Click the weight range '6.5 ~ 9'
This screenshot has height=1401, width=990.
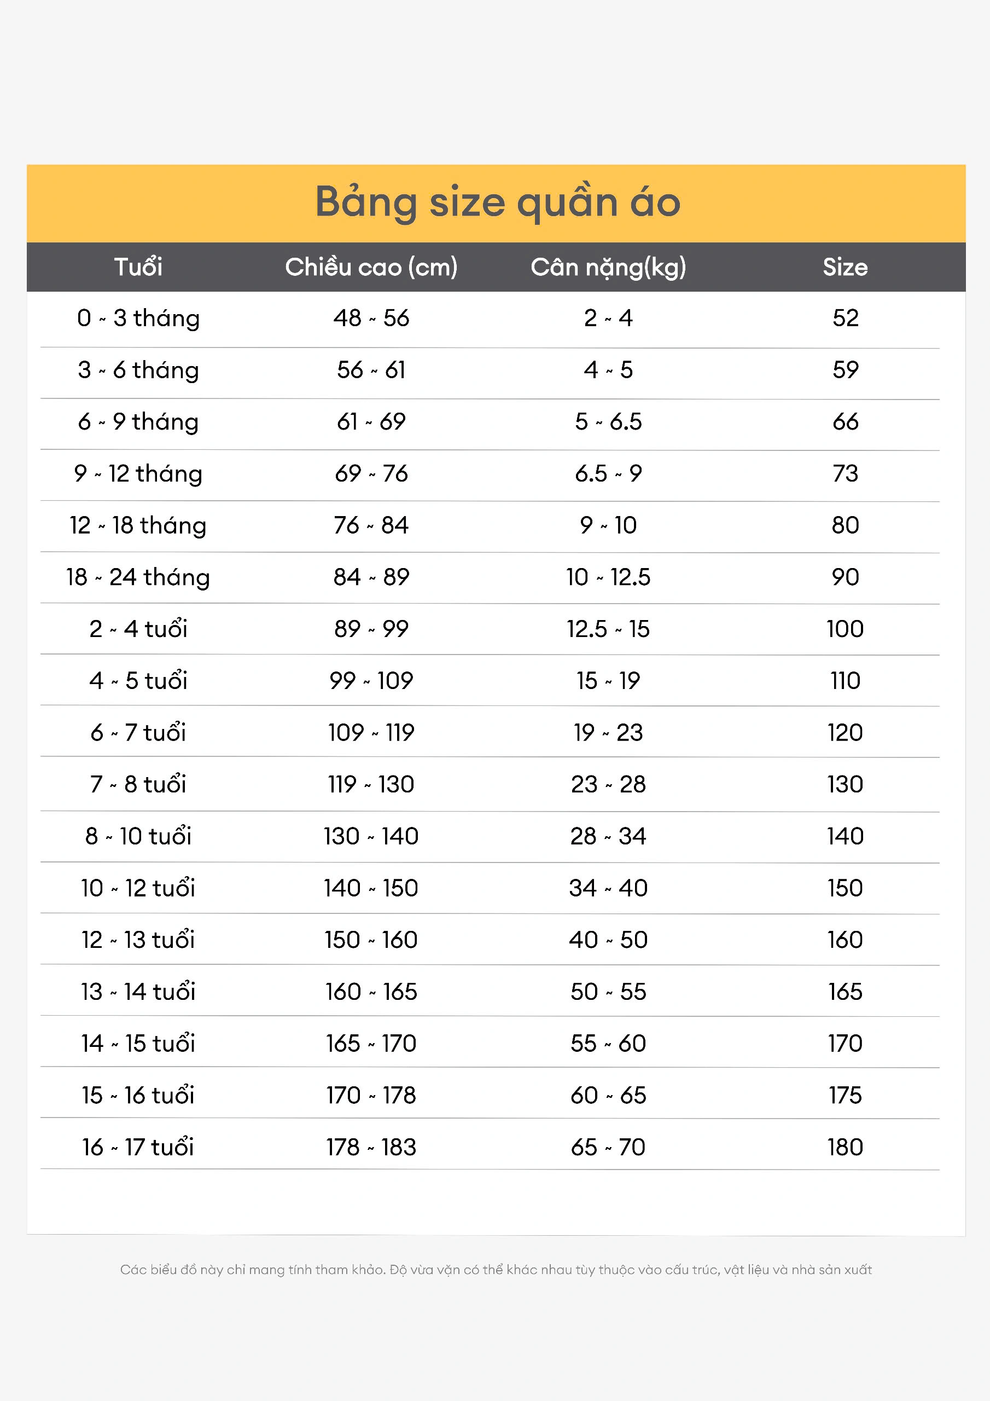click(x=608, y=473)
